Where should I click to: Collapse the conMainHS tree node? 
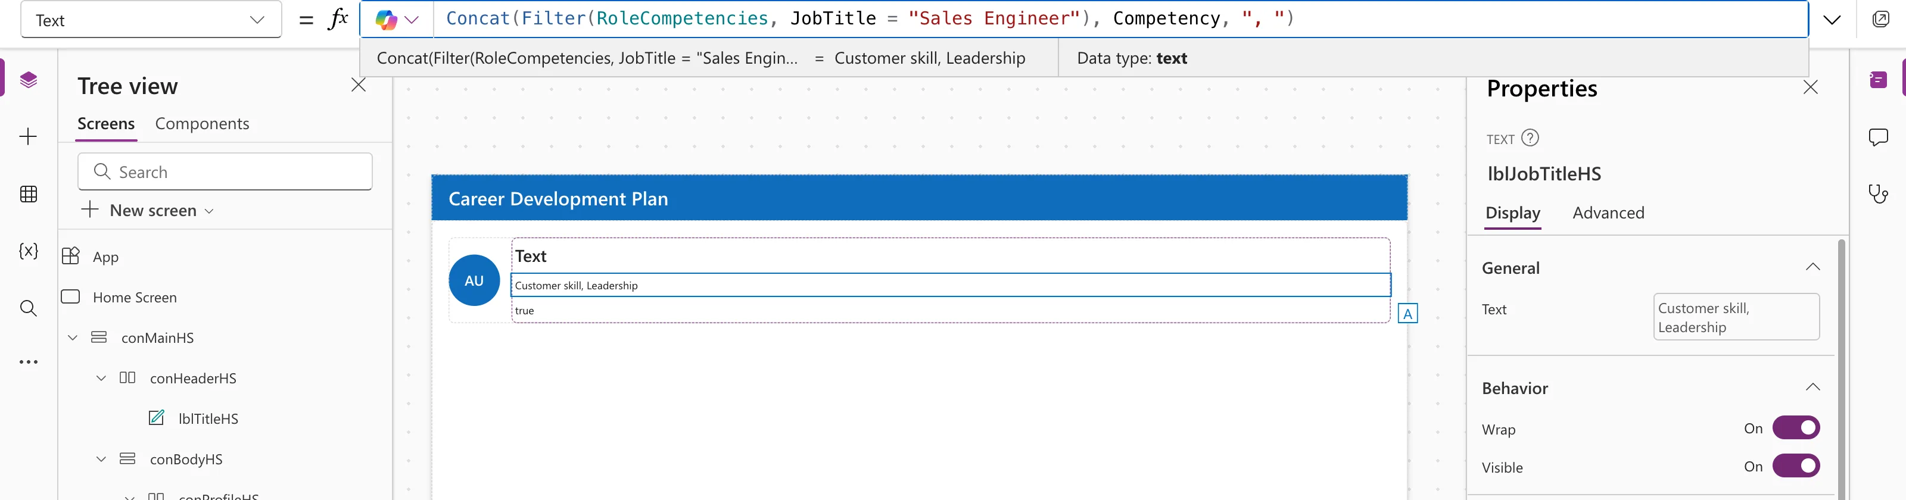(x=73, y=338)
